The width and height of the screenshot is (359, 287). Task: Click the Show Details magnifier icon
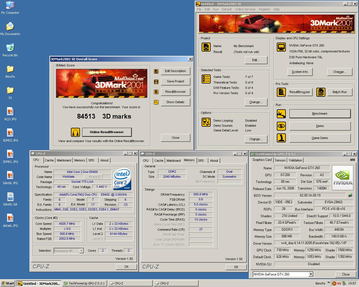[x=156, y=102]
